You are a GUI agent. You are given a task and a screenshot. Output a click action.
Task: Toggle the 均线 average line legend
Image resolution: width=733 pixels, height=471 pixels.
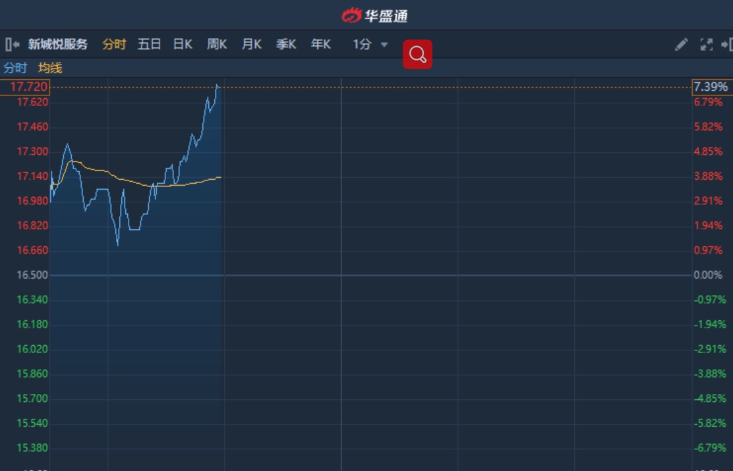(x=50, y=68)
